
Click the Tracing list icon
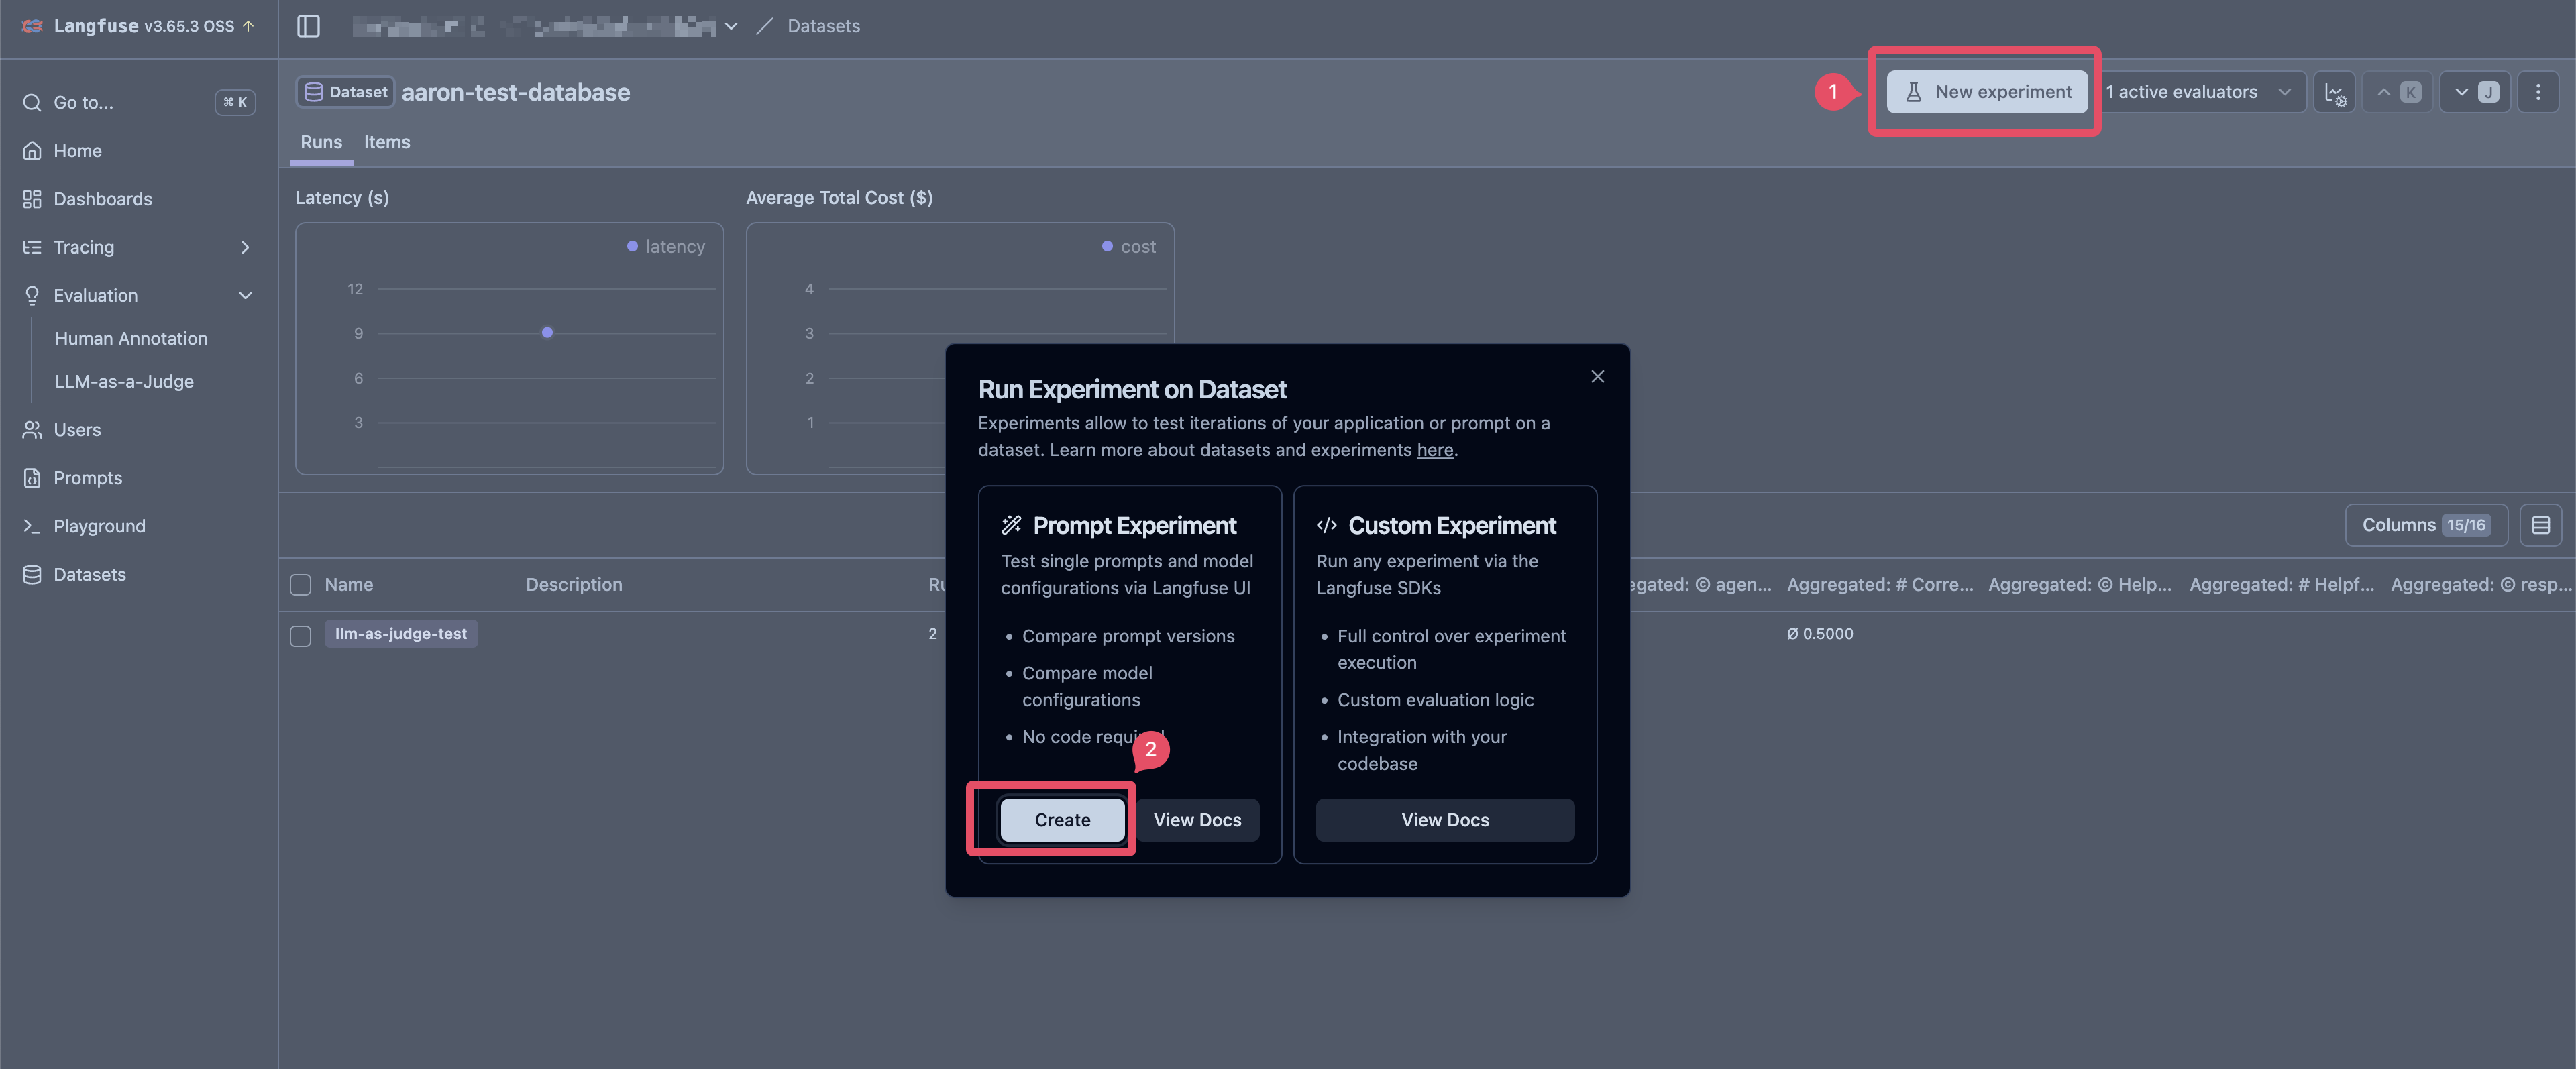point(32,247)
